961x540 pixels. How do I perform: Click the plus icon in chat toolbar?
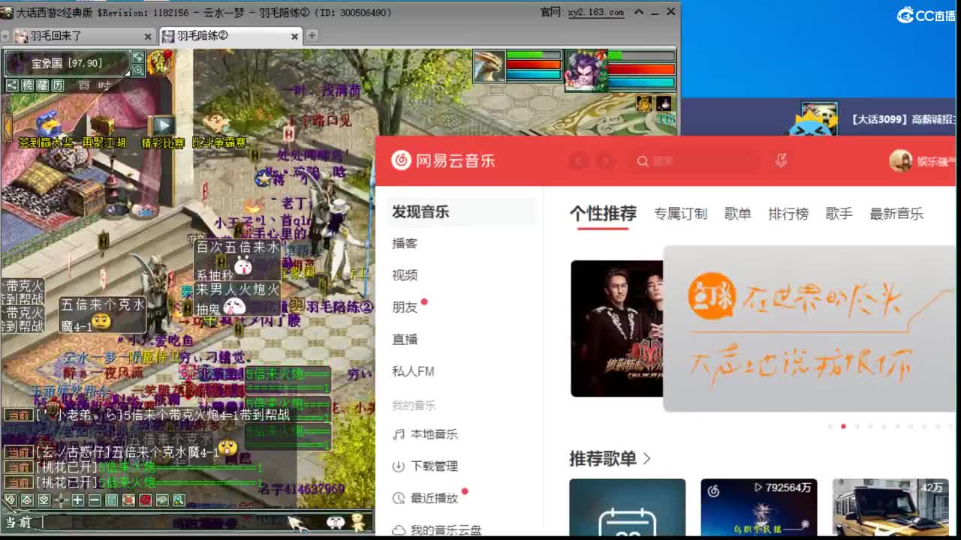pos(77,500)
